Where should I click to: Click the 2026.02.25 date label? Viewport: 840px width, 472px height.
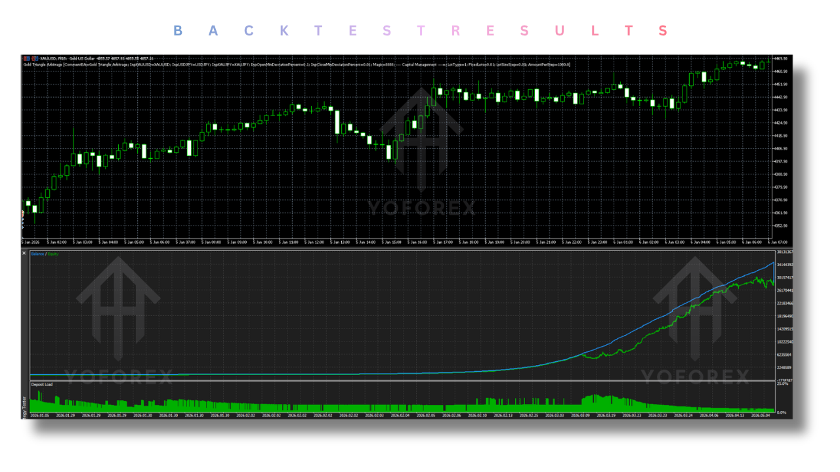528,415
